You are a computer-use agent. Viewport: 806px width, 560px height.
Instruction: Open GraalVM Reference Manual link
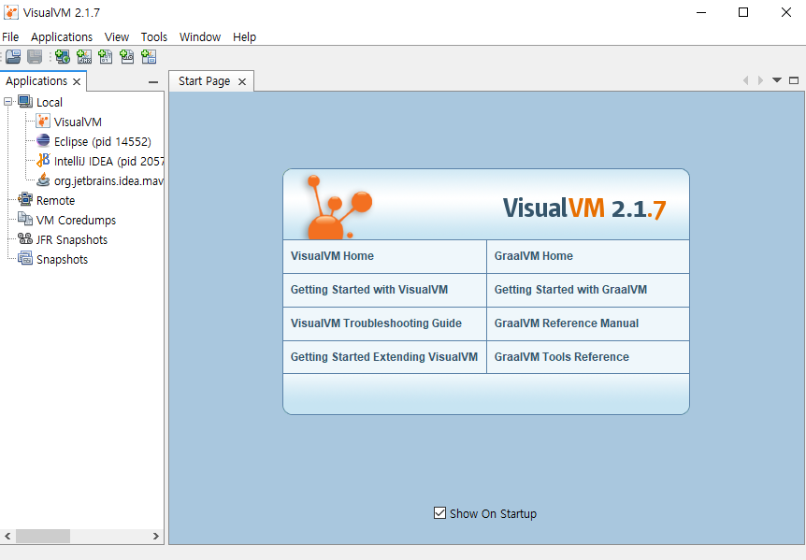click(567, 323)
